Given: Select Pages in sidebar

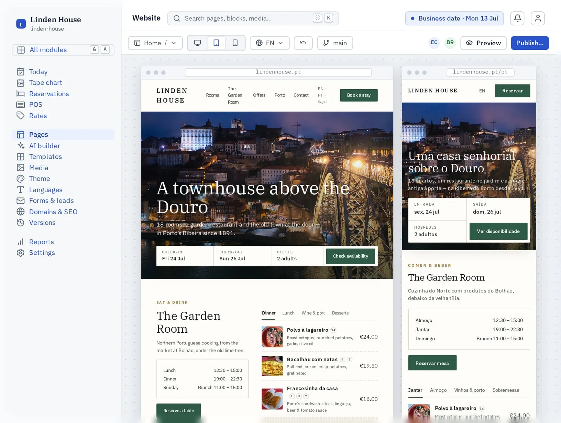Looking at the screenshot, I should [x=63, y=135].
